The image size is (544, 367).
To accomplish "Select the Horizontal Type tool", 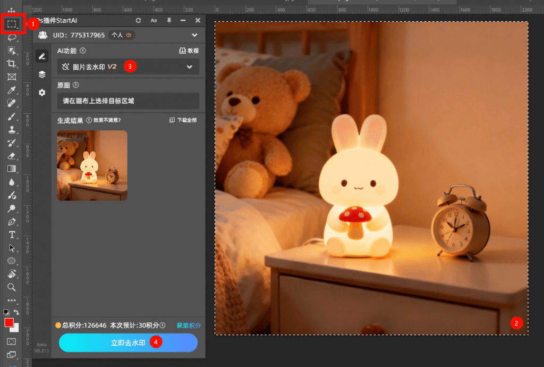I will click(x=12, y=235).
